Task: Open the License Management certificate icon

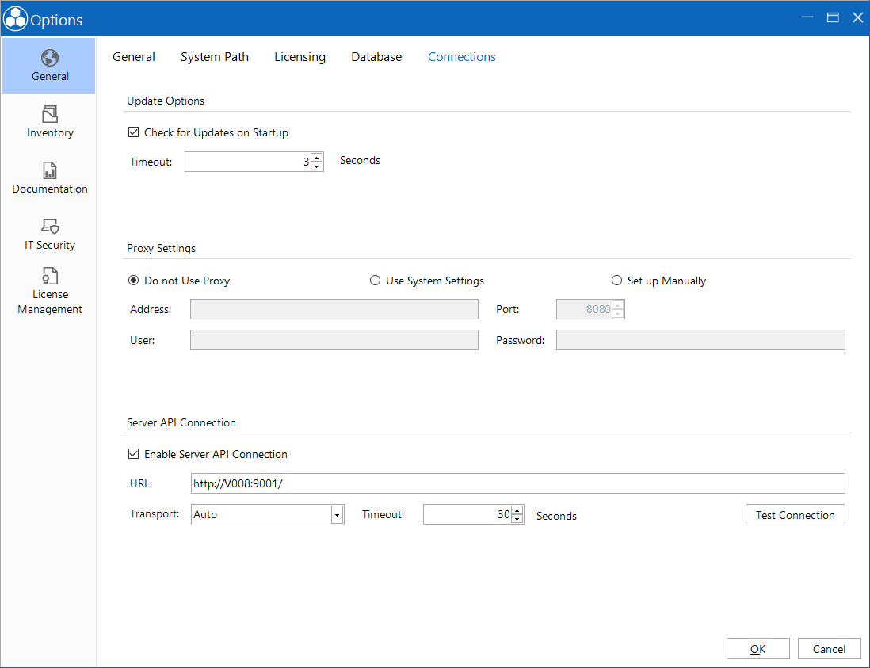Action: click(50, 276)
